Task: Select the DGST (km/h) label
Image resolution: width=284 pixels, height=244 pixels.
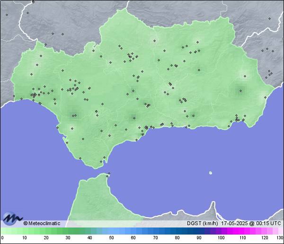Action: 202,223
